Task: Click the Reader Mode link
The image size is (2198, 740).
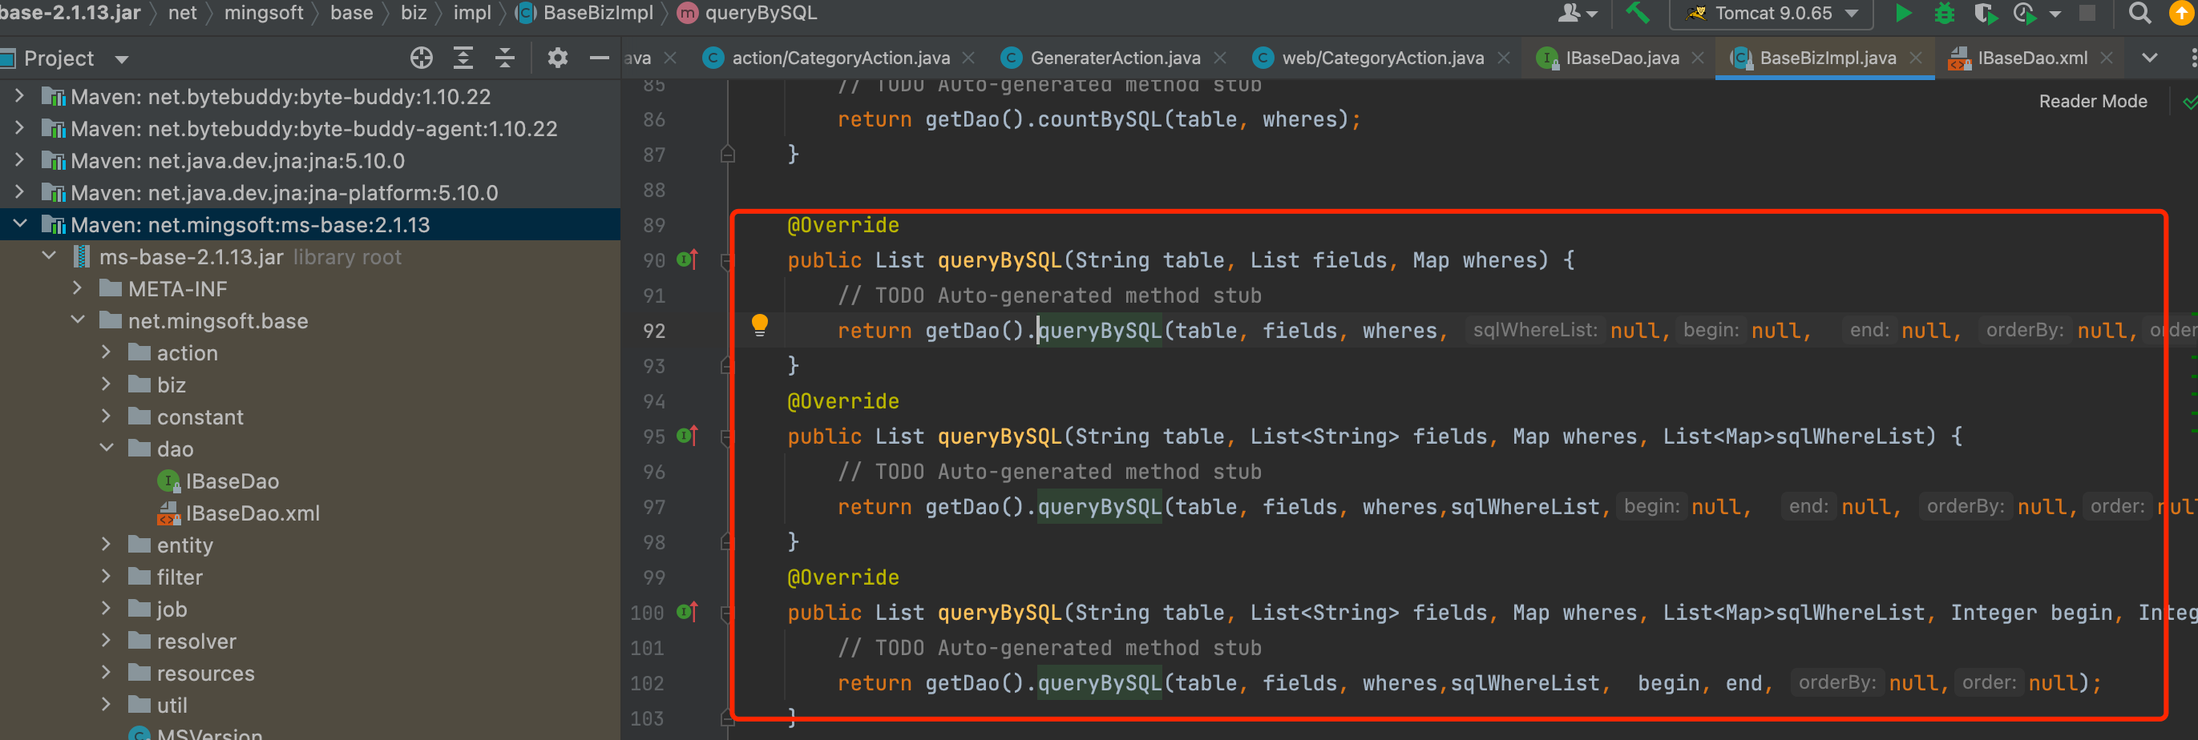Action: coord(2092,102)
